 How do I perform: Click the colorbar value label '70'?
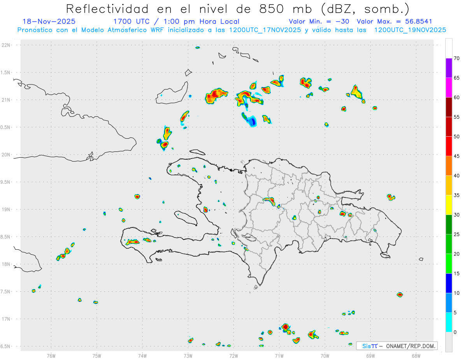[x=456, y=59]
